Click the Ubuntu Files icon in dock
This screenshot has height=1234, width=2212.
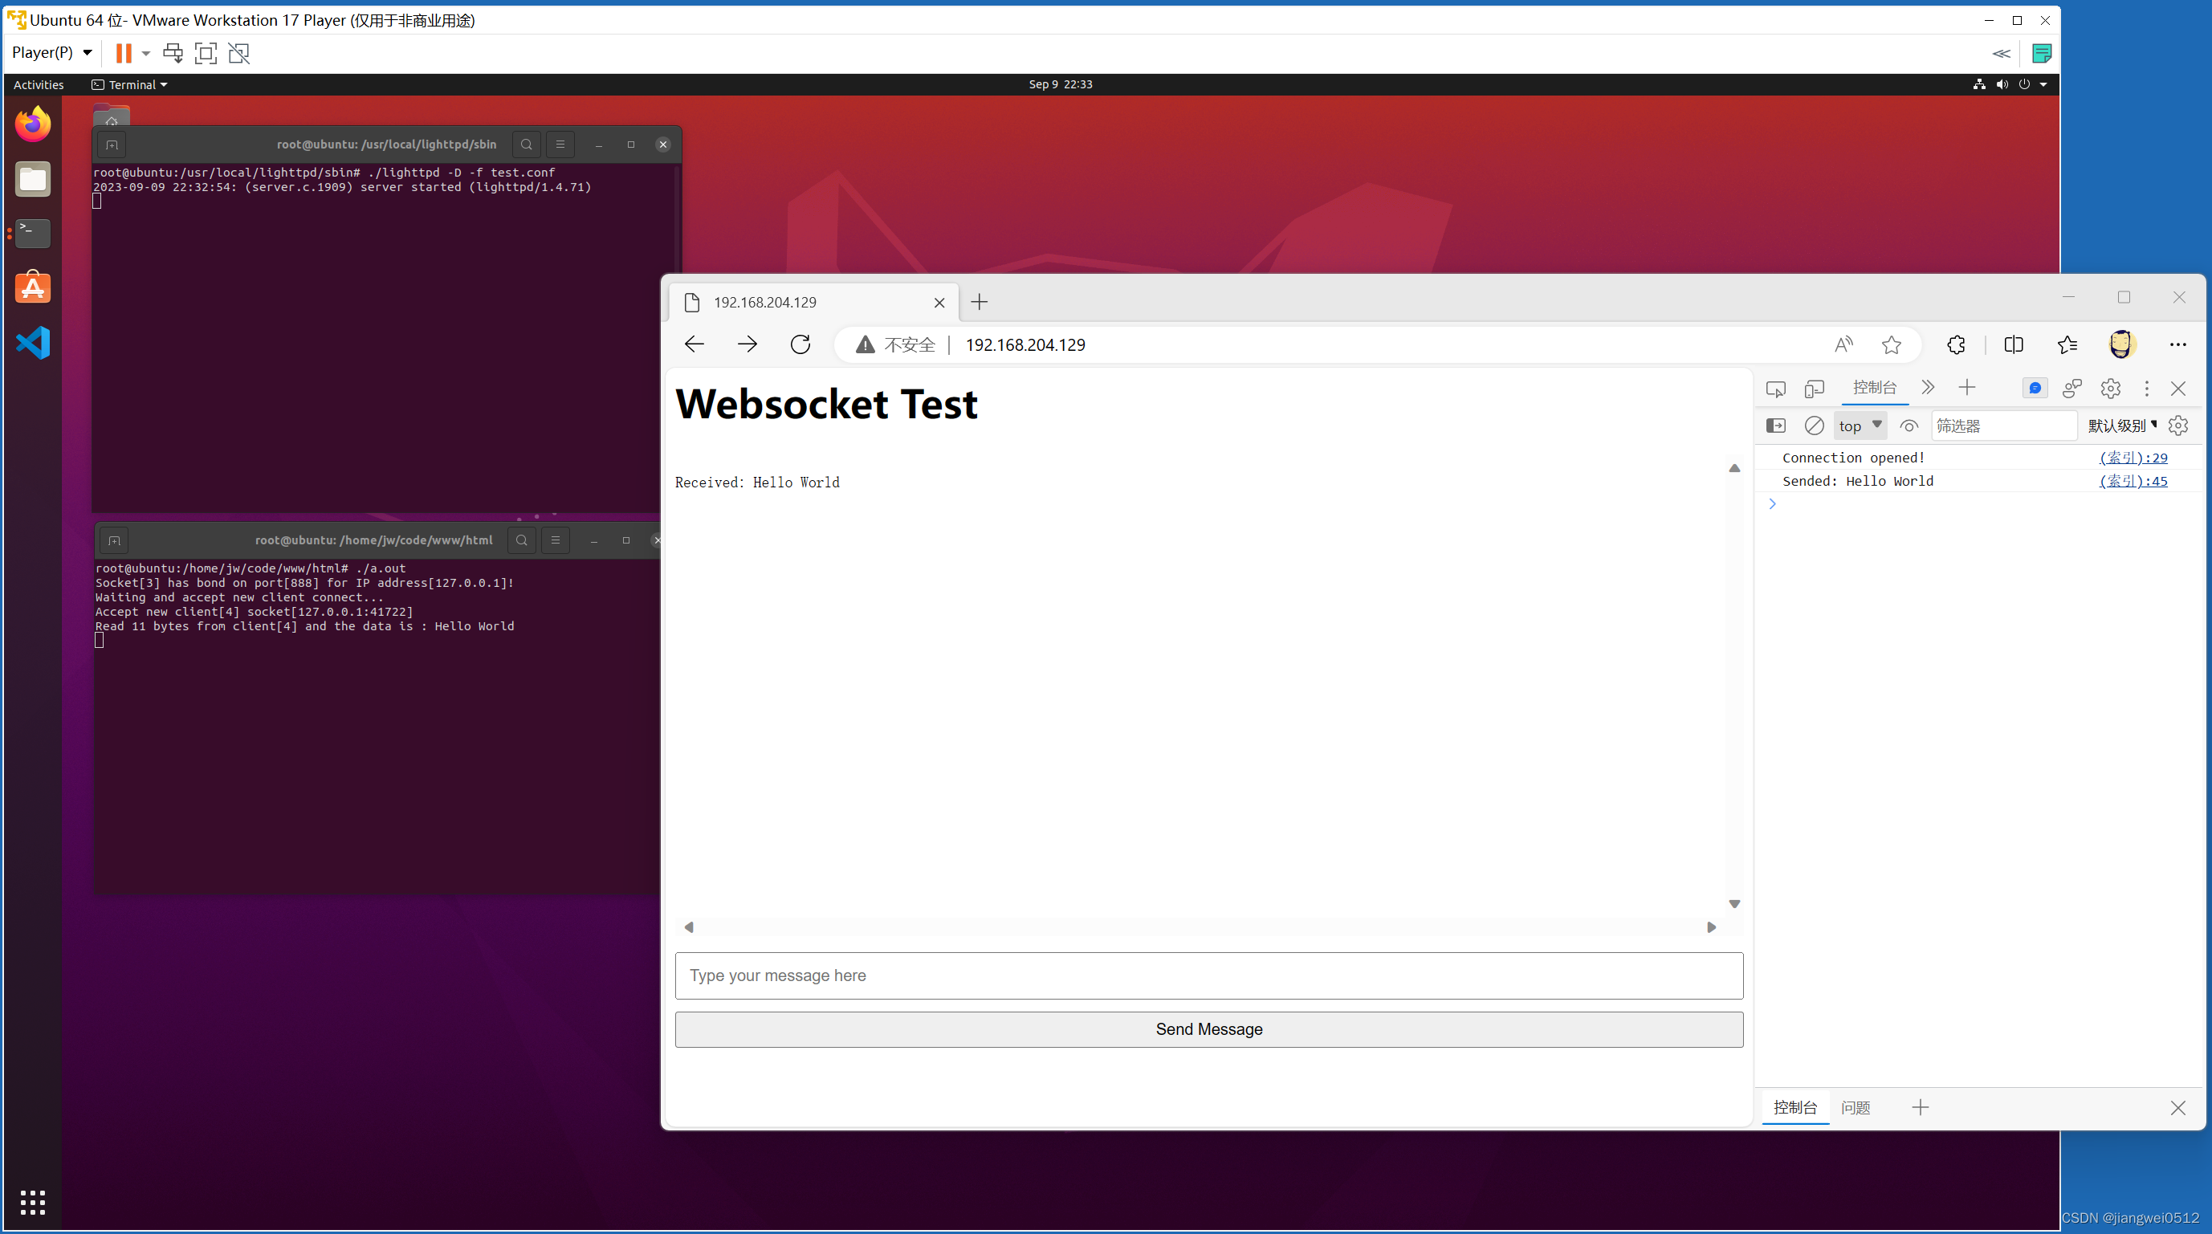pyautogui.click(x=35, y=177)
